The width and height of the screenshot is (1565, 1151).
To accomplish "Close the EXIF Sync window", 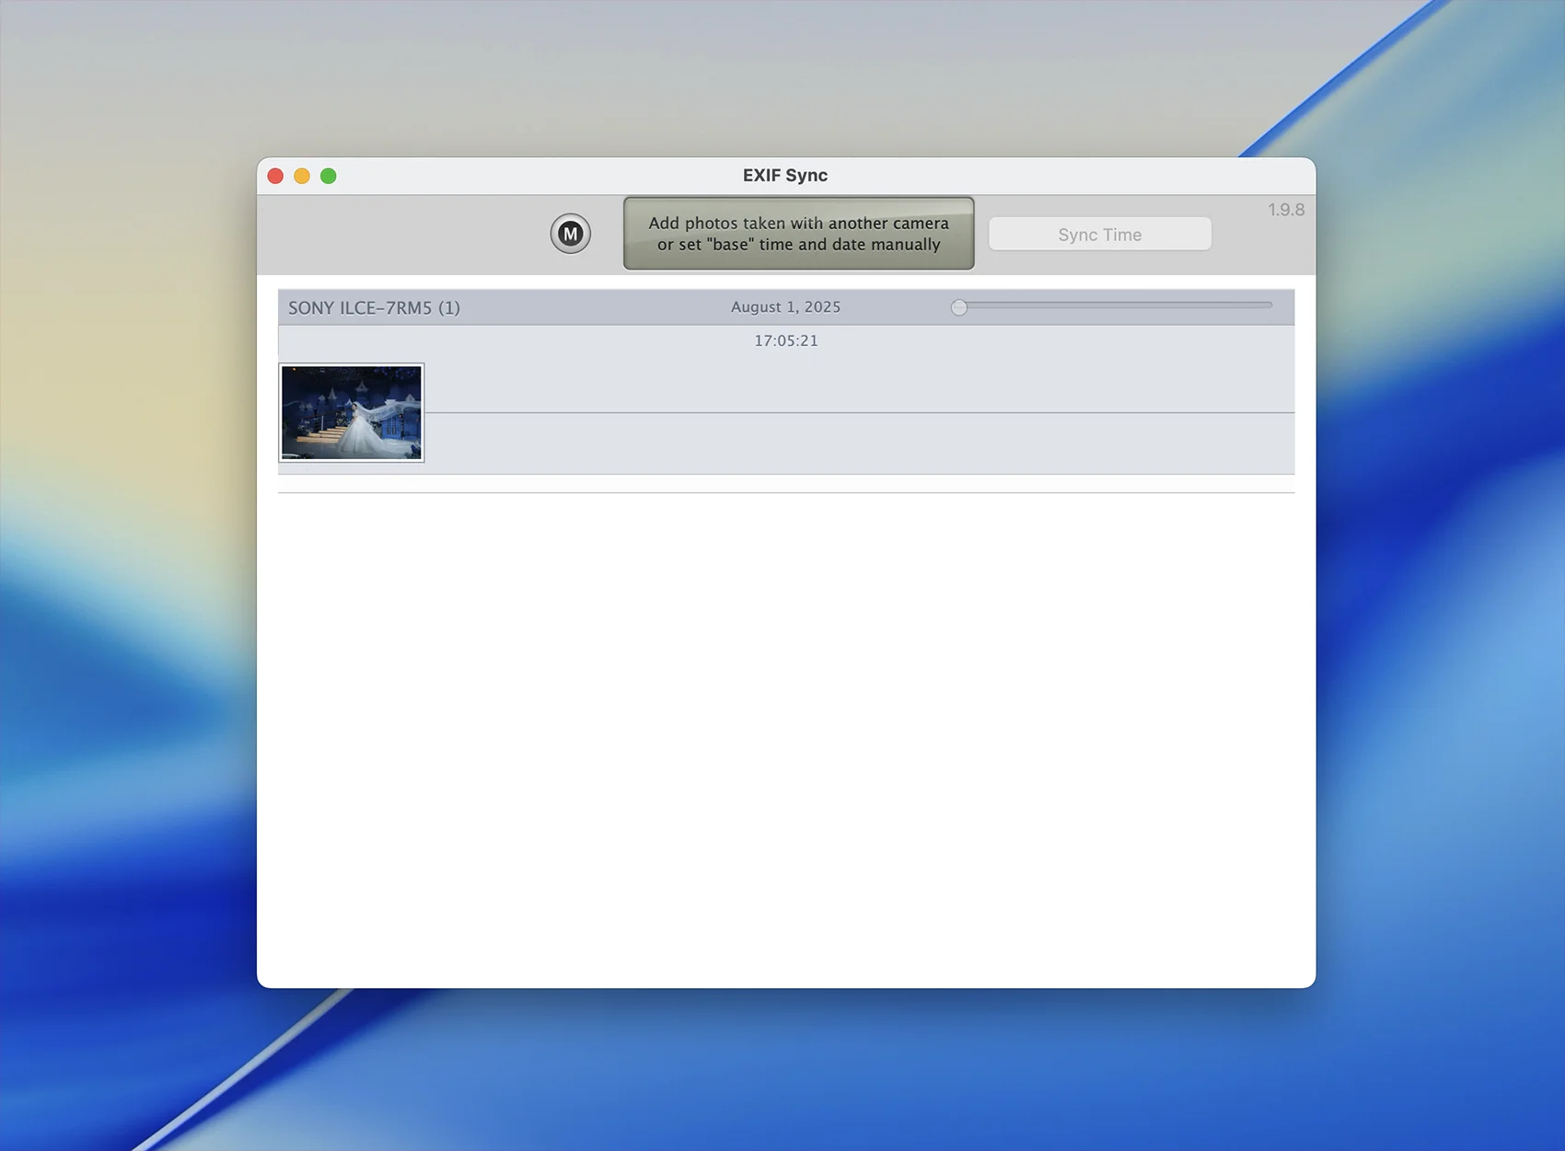I will coord(275,176).
